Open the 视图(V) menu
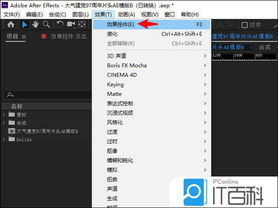The height and width of the screenshot is (208, 278). point(150,15)
